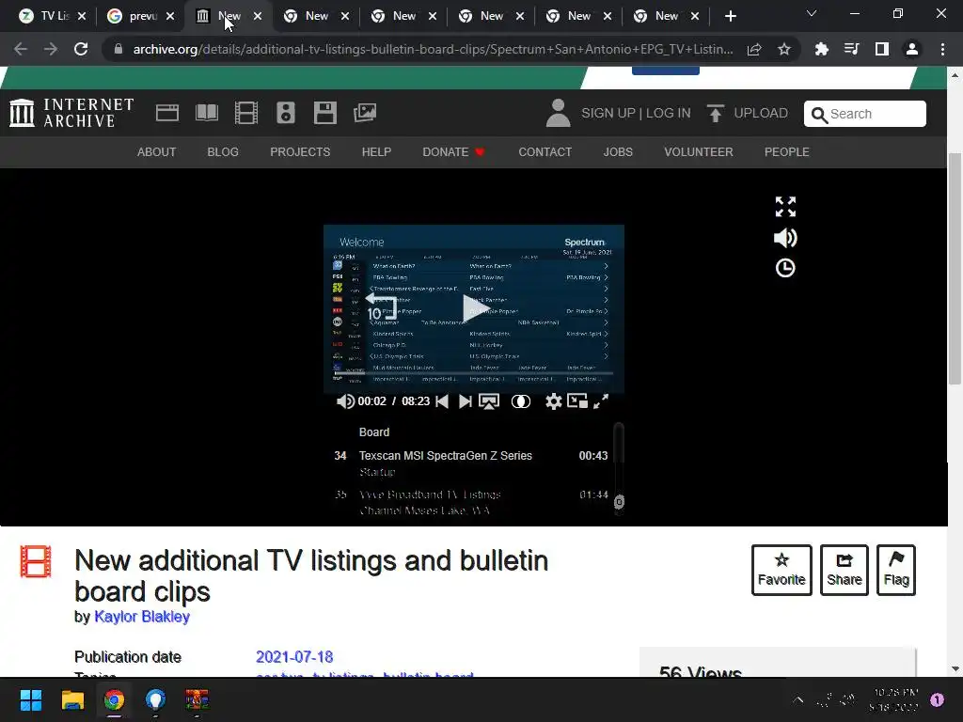Click the playlist scrollbar
The width and height of the screenshot is (963, 722).
(619, 469)
